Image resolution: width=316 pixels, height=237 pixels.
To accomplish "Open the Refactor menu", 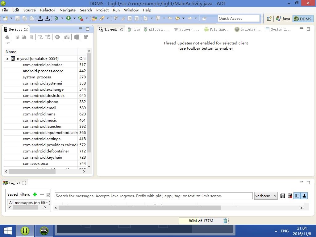I will (48, 10).
